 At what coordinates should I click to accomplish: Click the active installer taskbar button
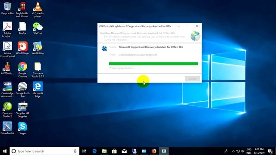point(164,151)
